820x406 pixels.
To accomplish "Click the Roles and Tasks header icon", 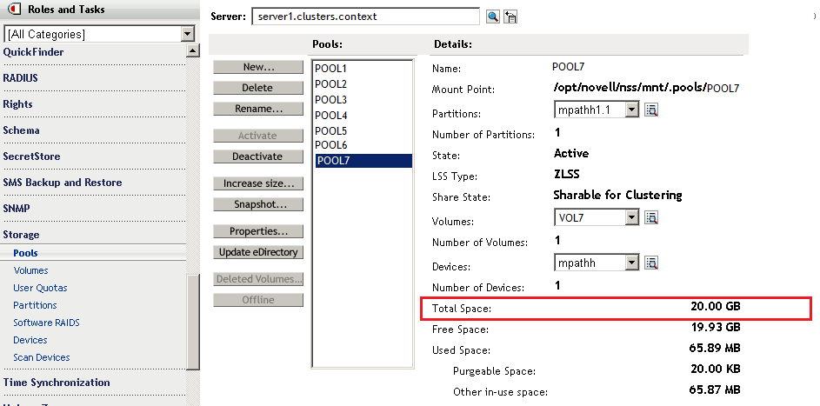I will [x=14, y=10].
